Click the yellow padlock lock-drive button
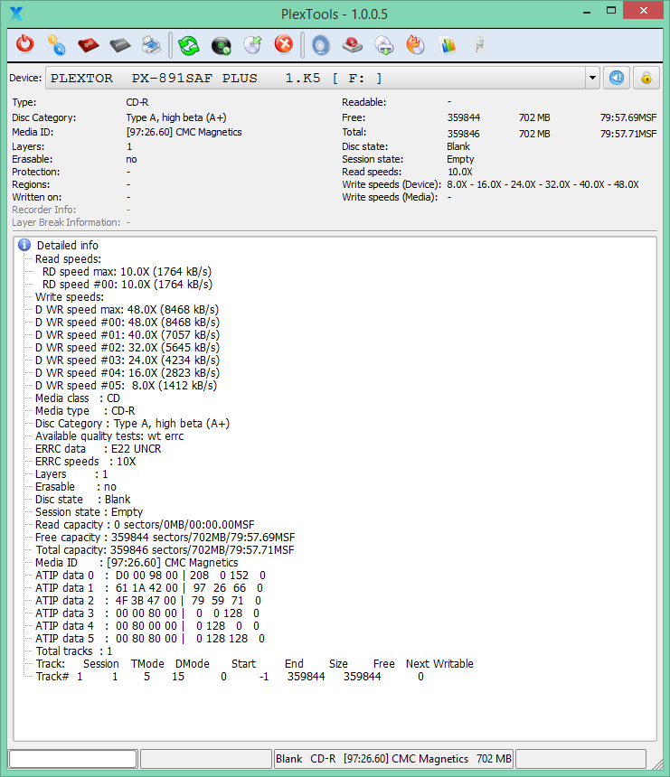Screen dimensions: 670x777 click(646, 78)
